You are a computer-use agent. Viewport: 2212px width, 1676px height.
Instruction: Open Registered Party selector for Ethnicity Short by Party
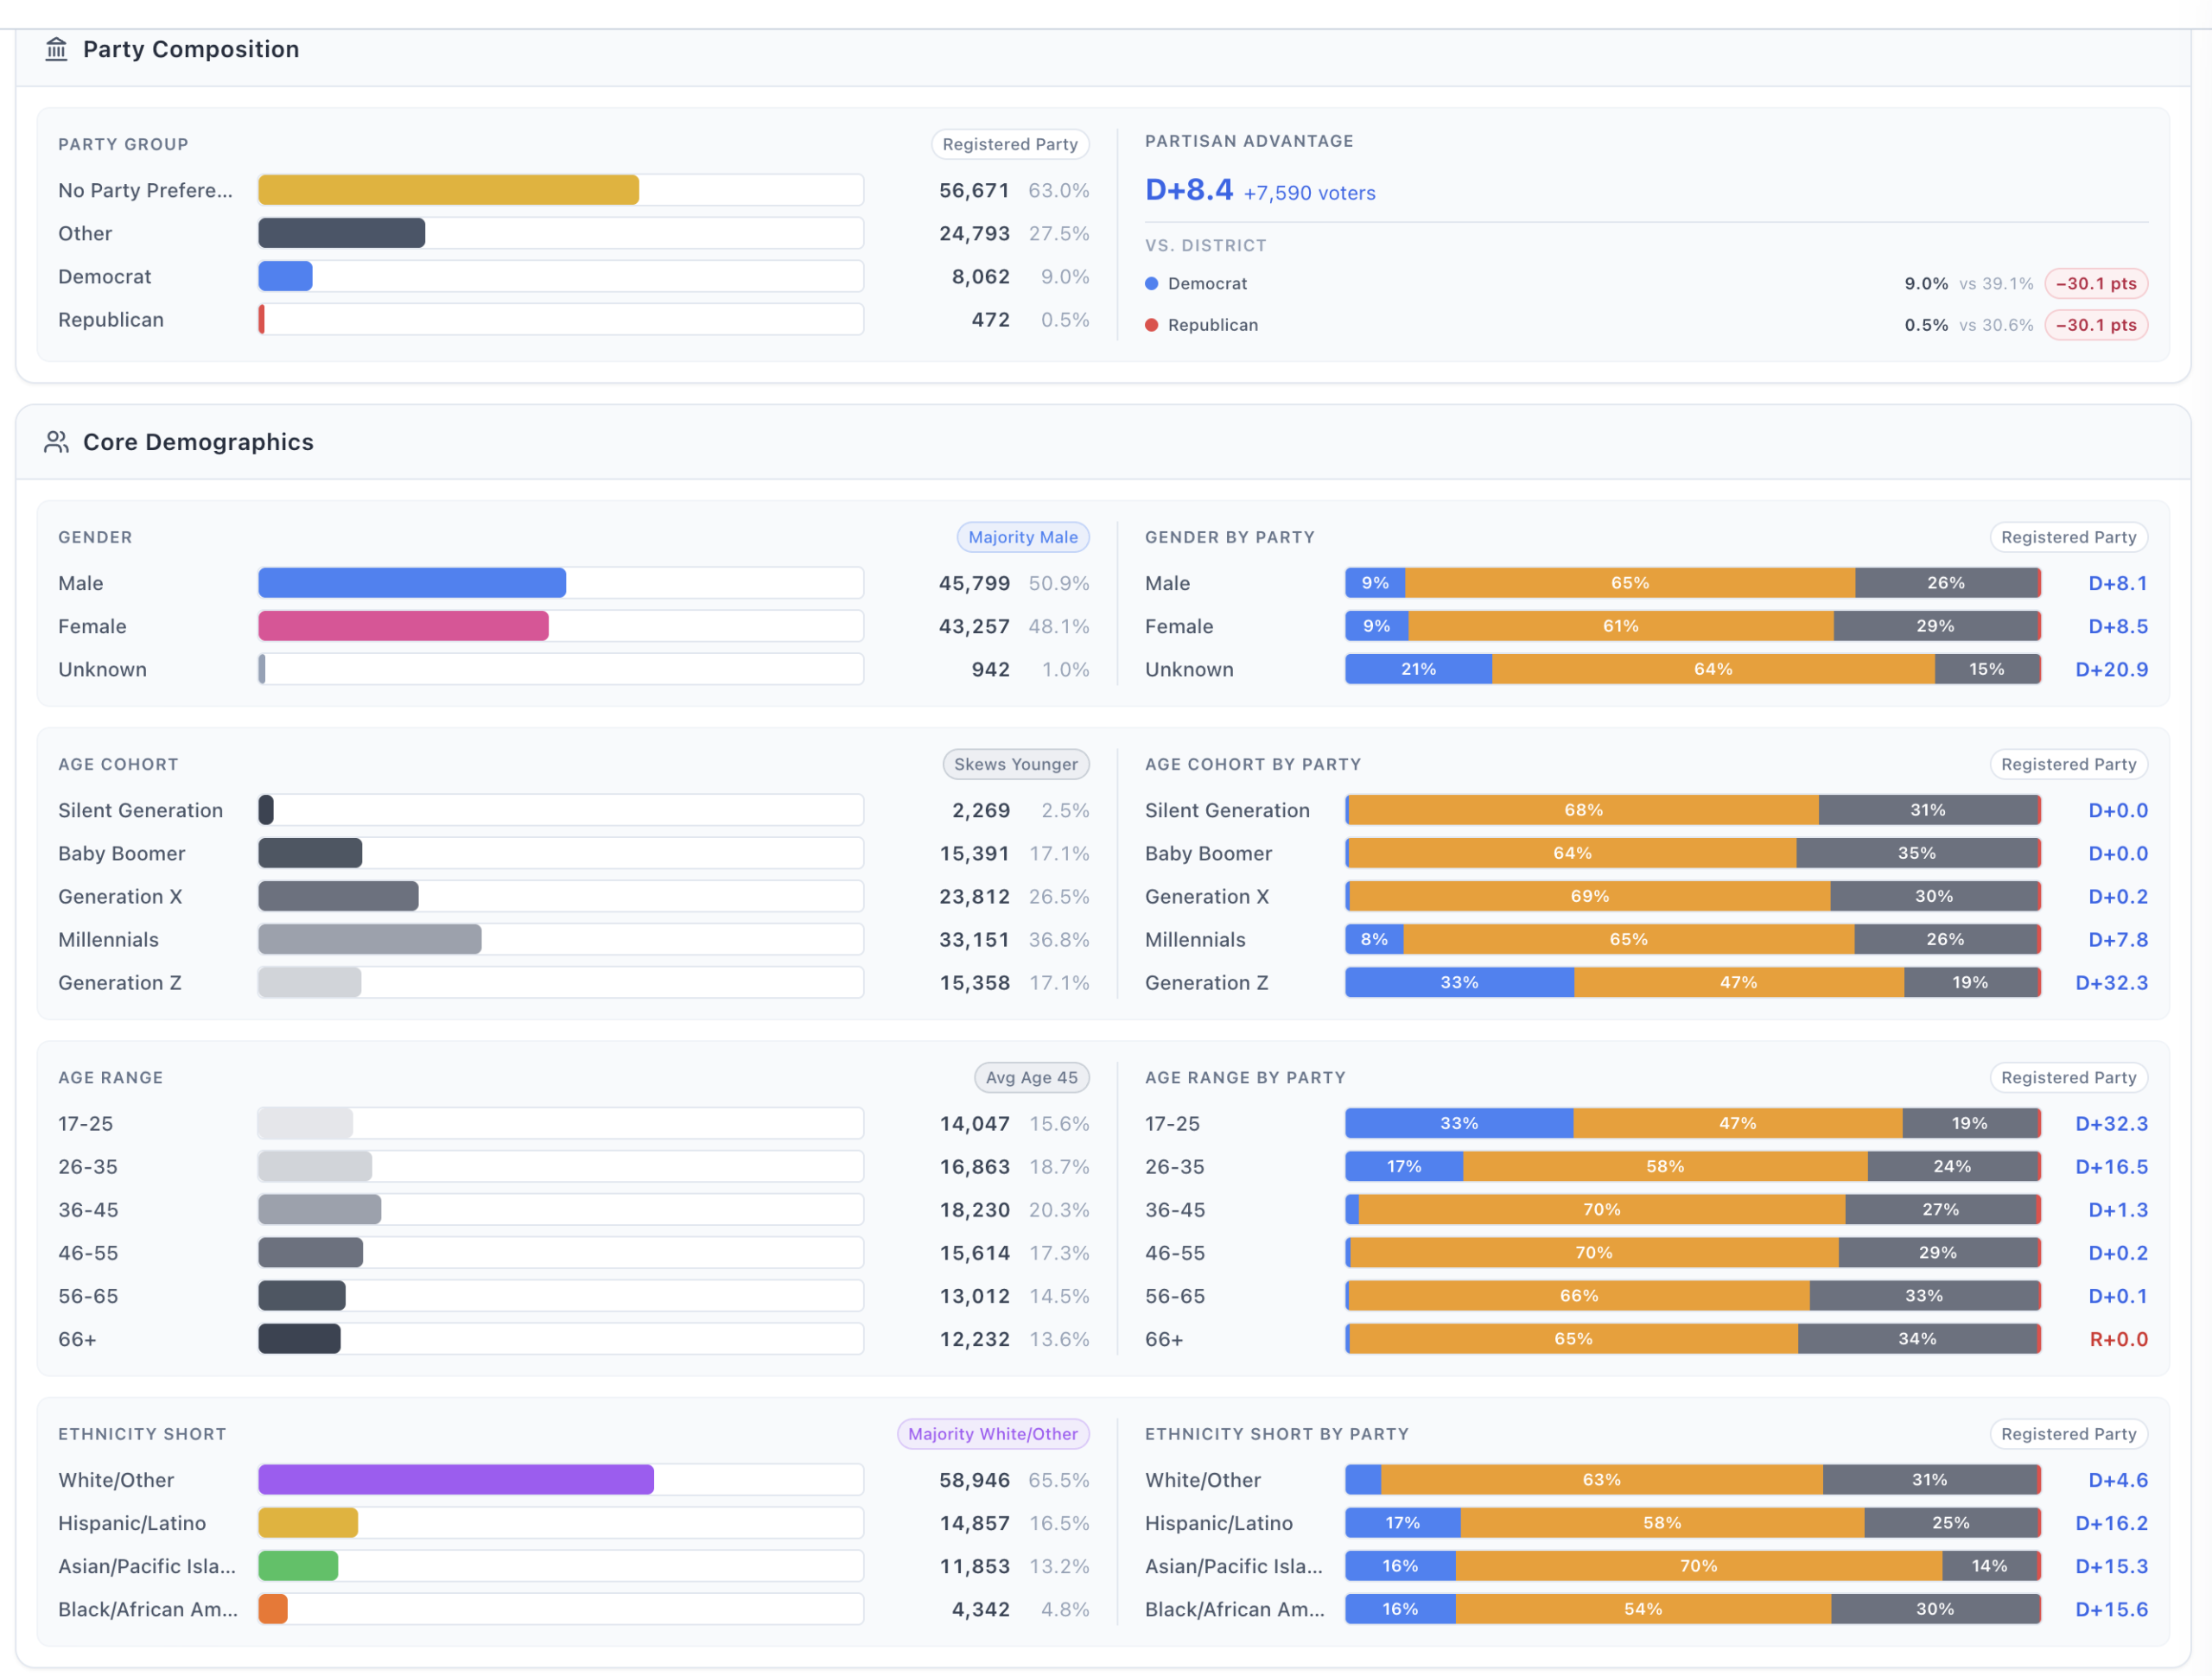(x=2068, y=1433)
